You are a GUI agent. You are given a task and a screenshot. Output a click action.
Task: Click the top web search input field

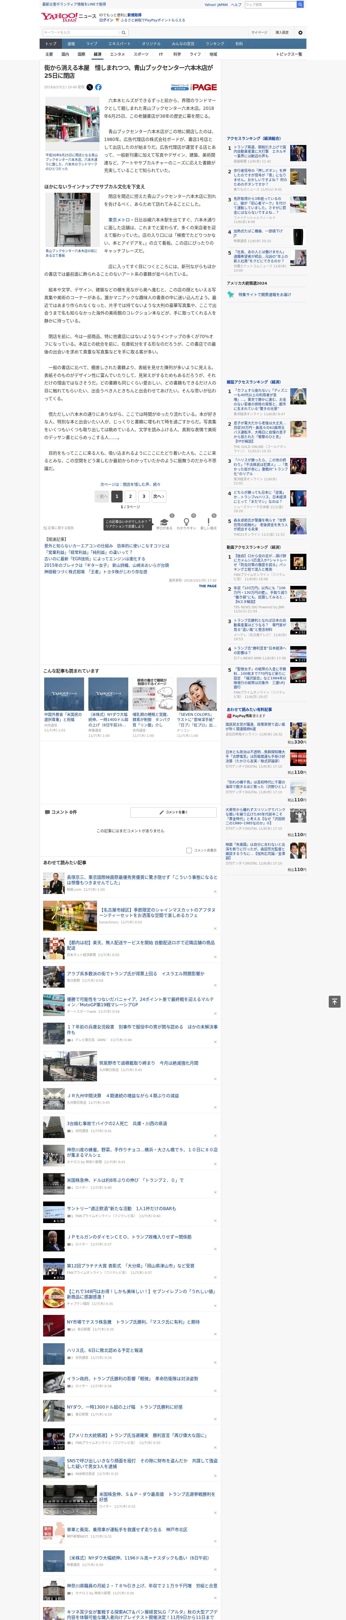(271, 4)
